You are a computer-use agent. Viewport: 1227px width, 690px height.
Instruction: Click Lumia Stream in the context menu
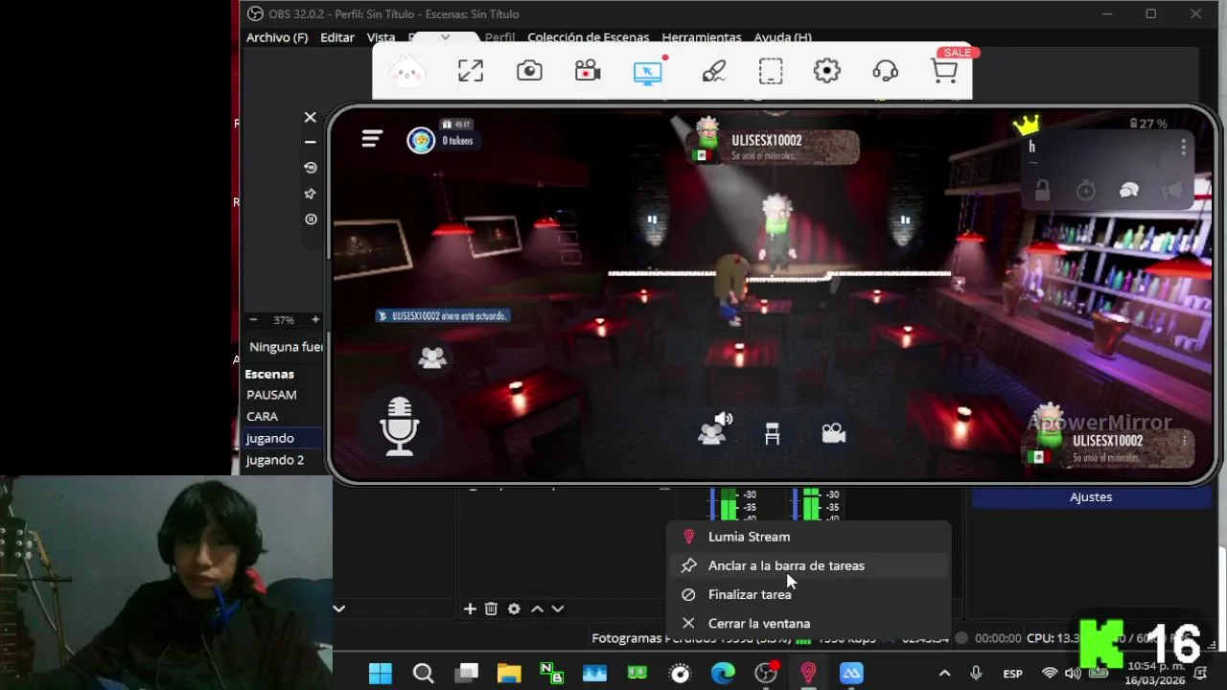pos(808,537)
